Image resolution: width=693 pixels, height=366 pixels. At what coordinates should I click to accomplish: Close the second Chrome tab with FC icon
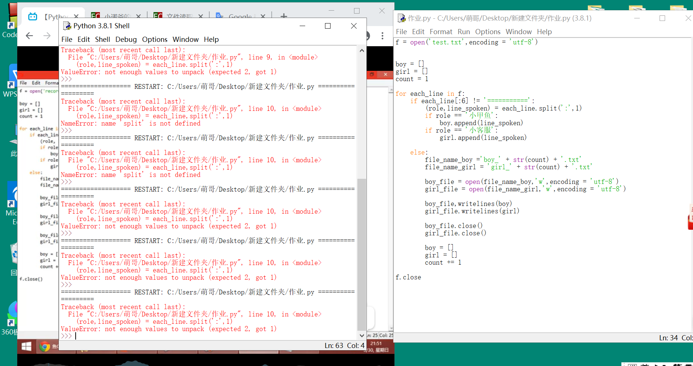(138, 16)
